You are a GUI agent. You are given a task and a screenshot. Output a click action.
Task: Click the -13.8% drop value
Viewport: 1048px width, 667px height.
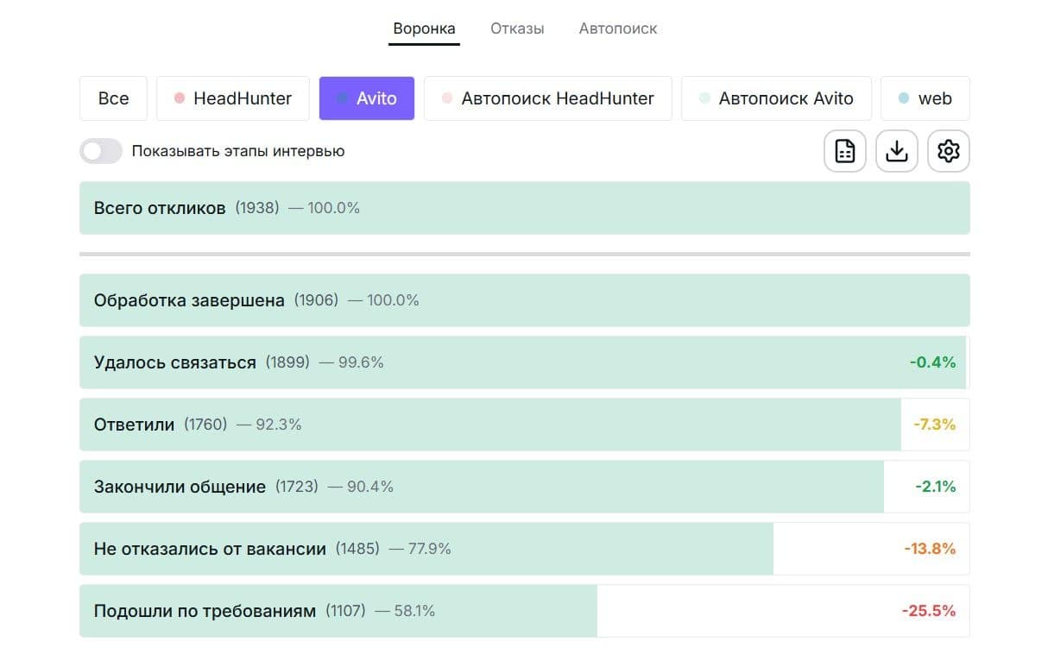tap(930, 549)
